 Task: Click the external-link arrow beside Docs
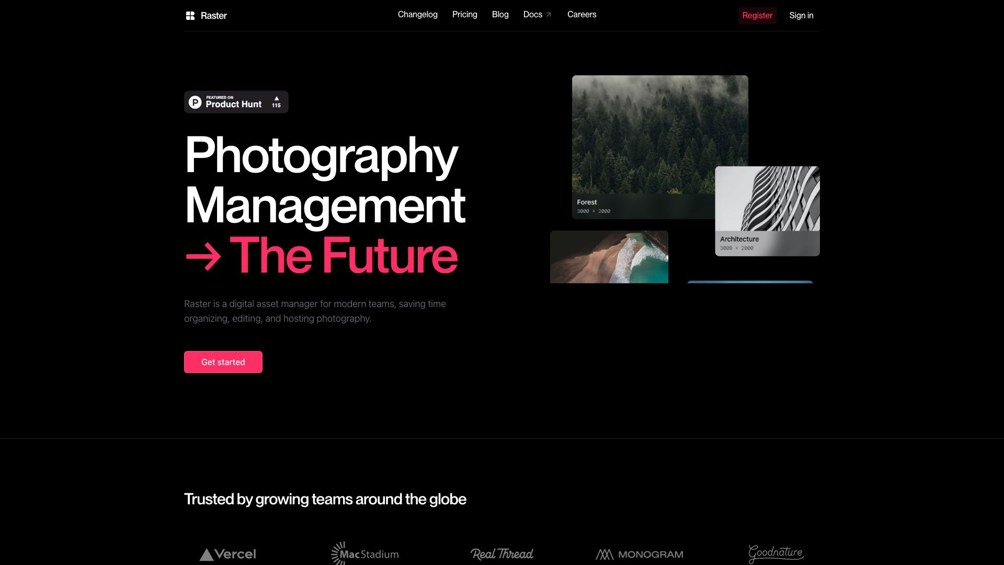click(x=549, y=15)
